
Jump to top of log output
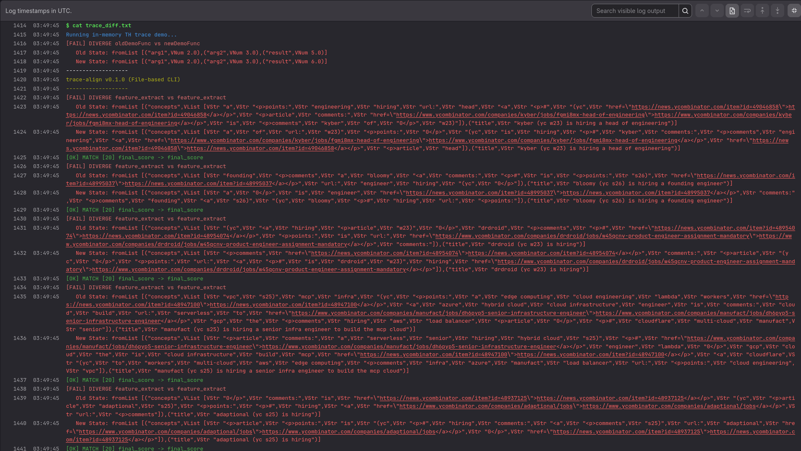click(762, 11)
